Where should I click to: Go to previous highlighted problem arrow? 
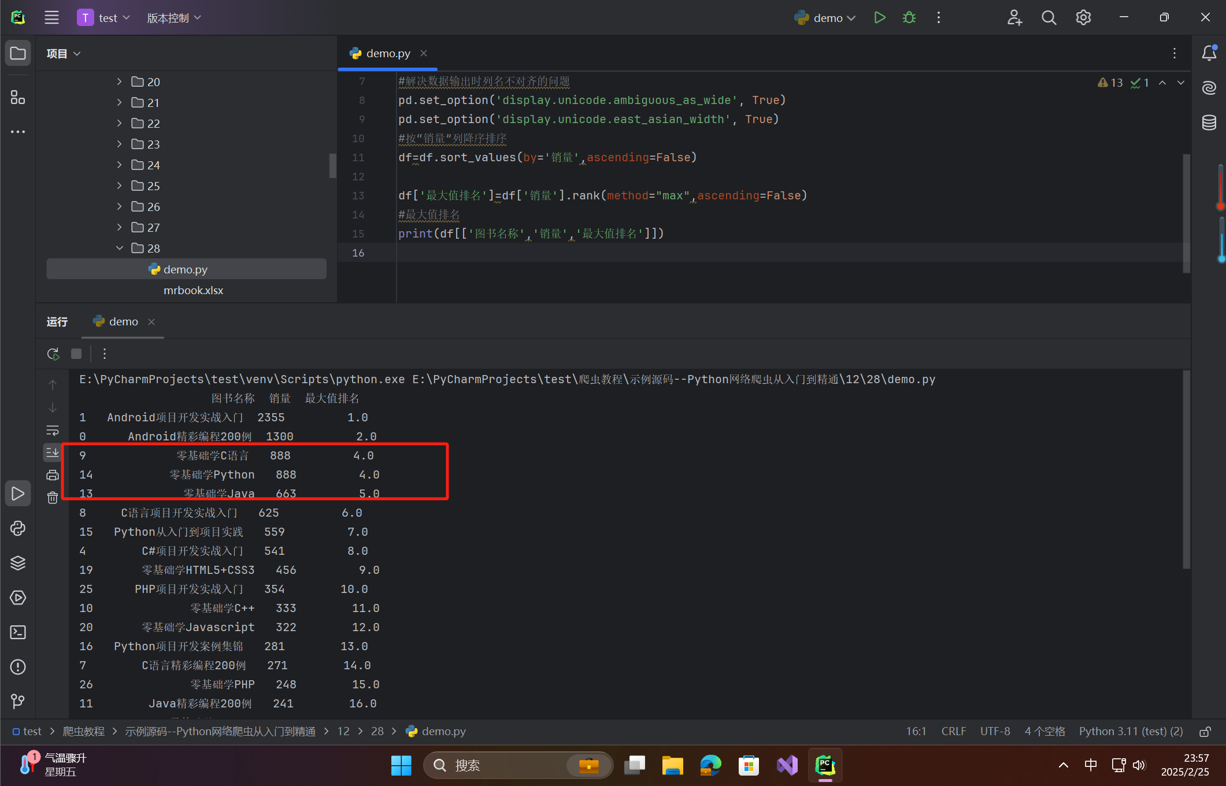pos(1162,83)
